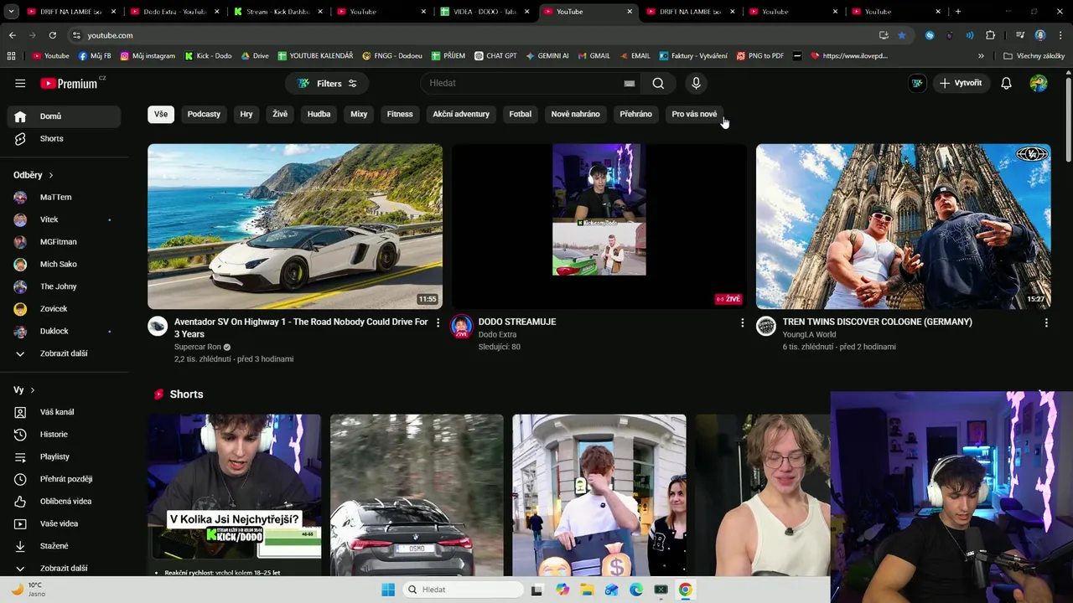Open the MaTTem subscription channel
This screenshot has height=603, width=1073.
pyautogui.click(x=64, y=197)
